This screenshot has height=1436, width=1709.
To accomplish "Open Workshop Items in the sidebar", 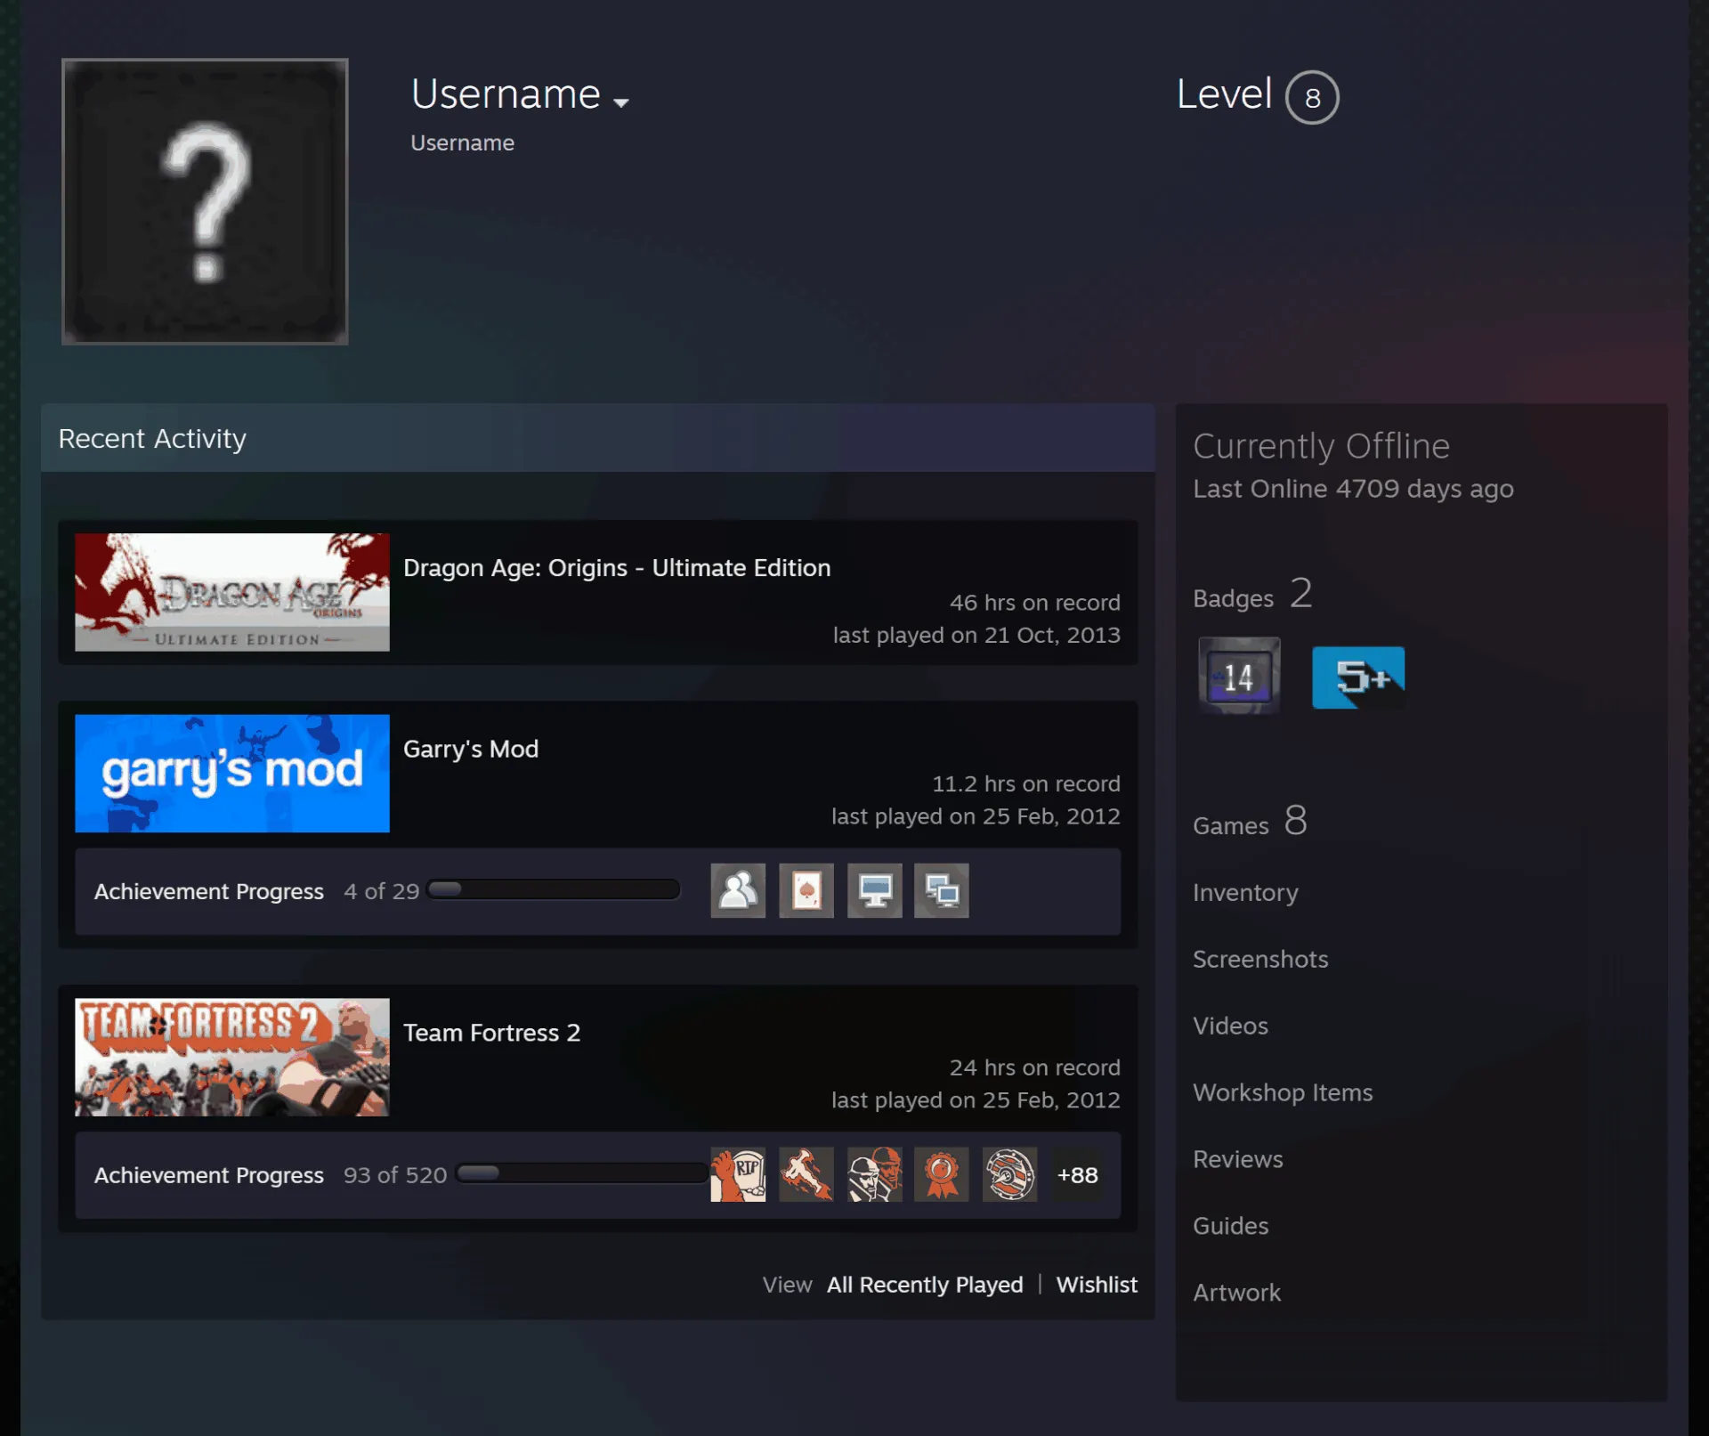I will tap(1283, 1092).
